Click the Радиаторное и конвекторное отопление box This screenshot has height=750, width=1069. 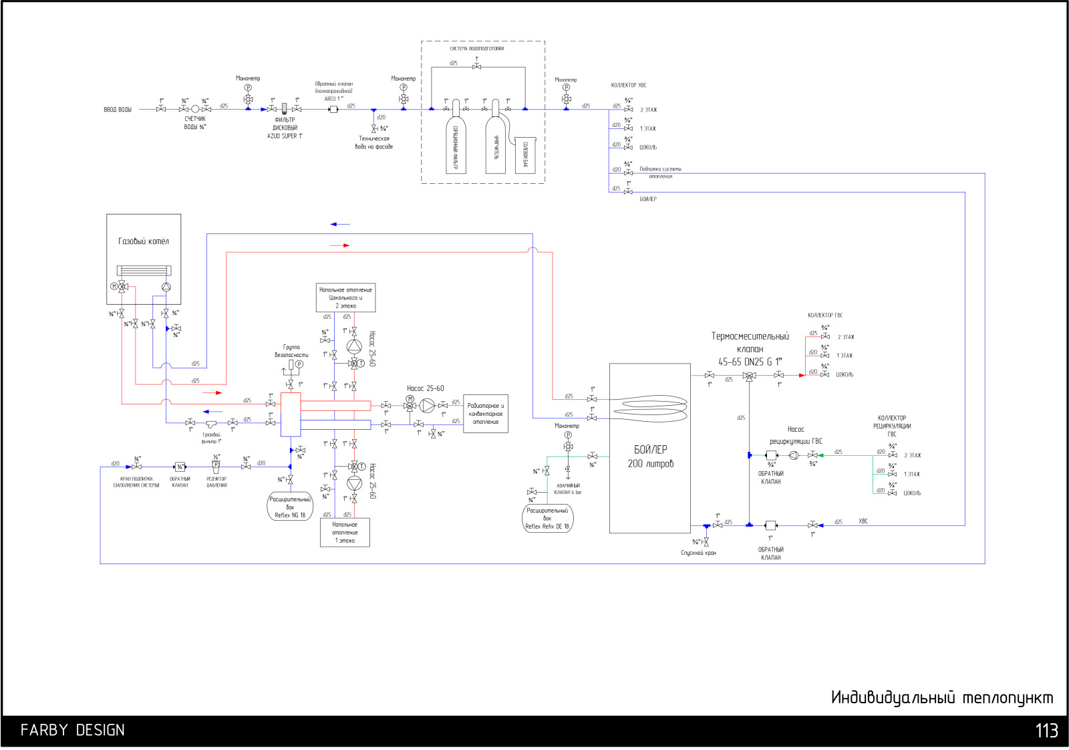tap(486, 414)
